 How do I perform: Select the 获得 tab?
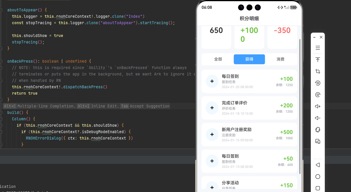249,59
